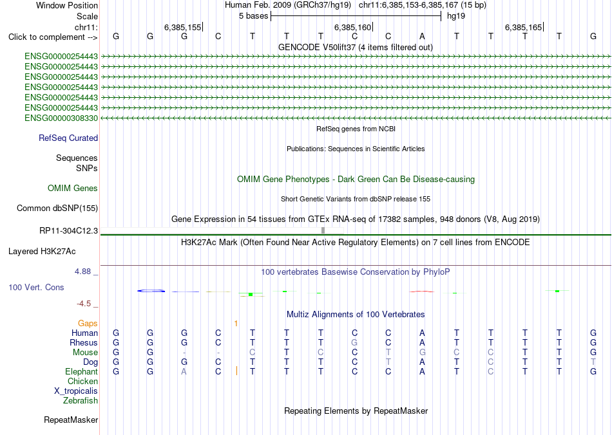
Task: Click the 6,385,155 ruler coordinate
Action: pos(183,27)
